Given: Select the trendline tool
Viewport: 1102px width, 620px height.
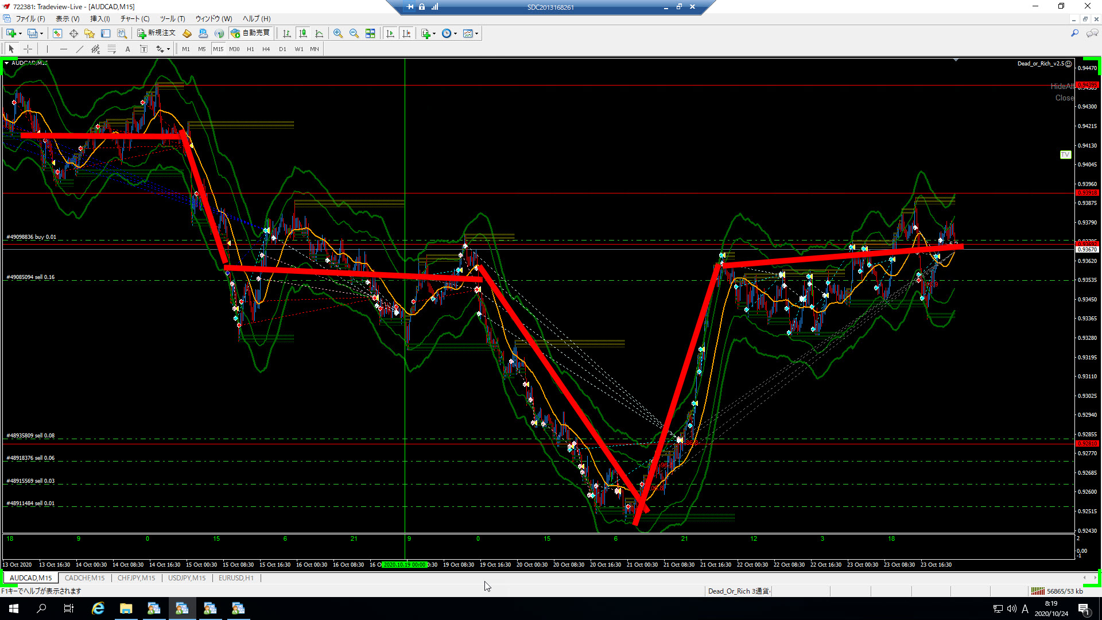Looking at the screenshot, I should click(x=80, y=49).
